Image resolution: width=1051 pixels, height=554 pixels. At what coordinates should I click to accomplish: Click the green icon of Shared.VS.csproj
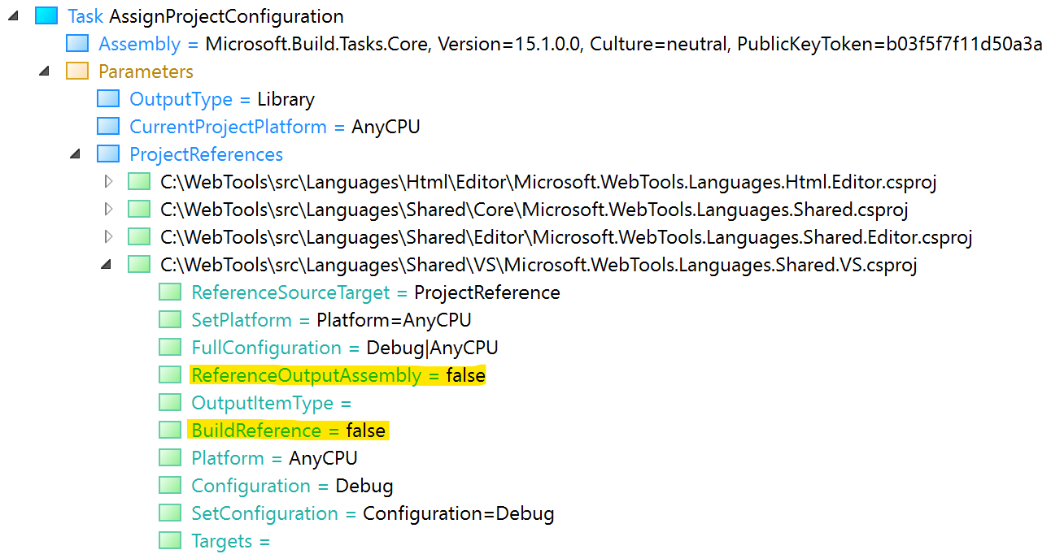coord(139,265)
